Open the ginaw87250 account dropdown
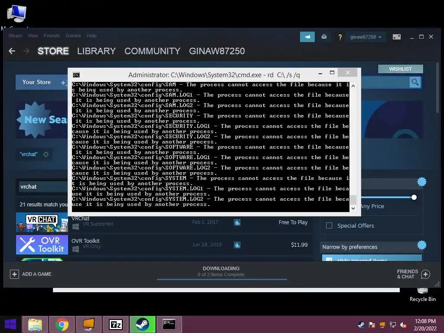 coord(366,37)
